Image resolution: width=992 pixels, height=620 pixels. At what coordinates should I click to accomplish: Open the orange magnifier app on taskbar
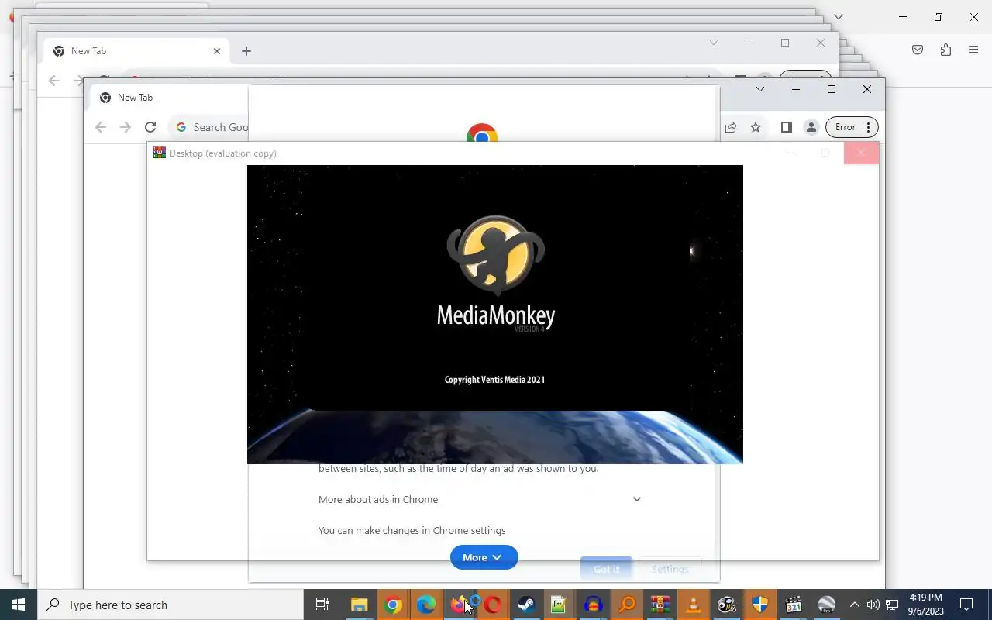point(627,604)
